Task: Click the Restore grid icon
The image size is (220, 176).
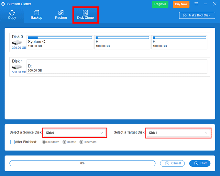Action: point(61,13)
